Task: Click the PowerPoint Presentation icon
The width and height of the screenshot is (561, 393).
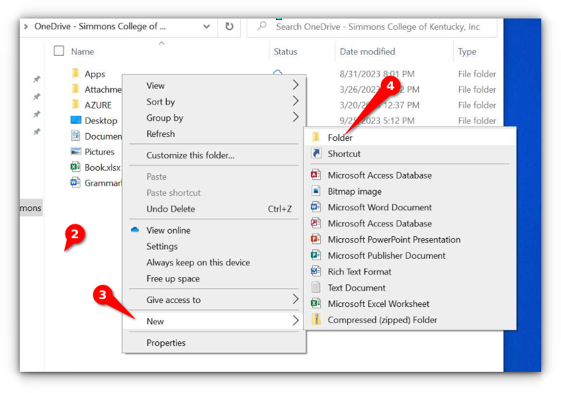Action: [316, 239]
